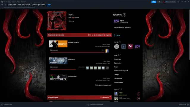Click Warframe achievements progress bar

(67, 69)
